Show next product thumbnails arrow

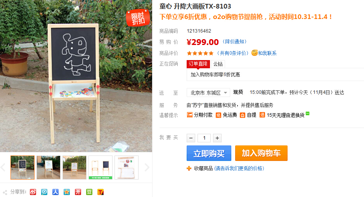tap(147, 167)
